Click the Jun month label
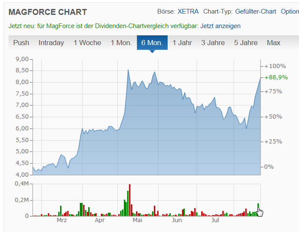This screenshot has width=299, height=232. coord(177,220)
